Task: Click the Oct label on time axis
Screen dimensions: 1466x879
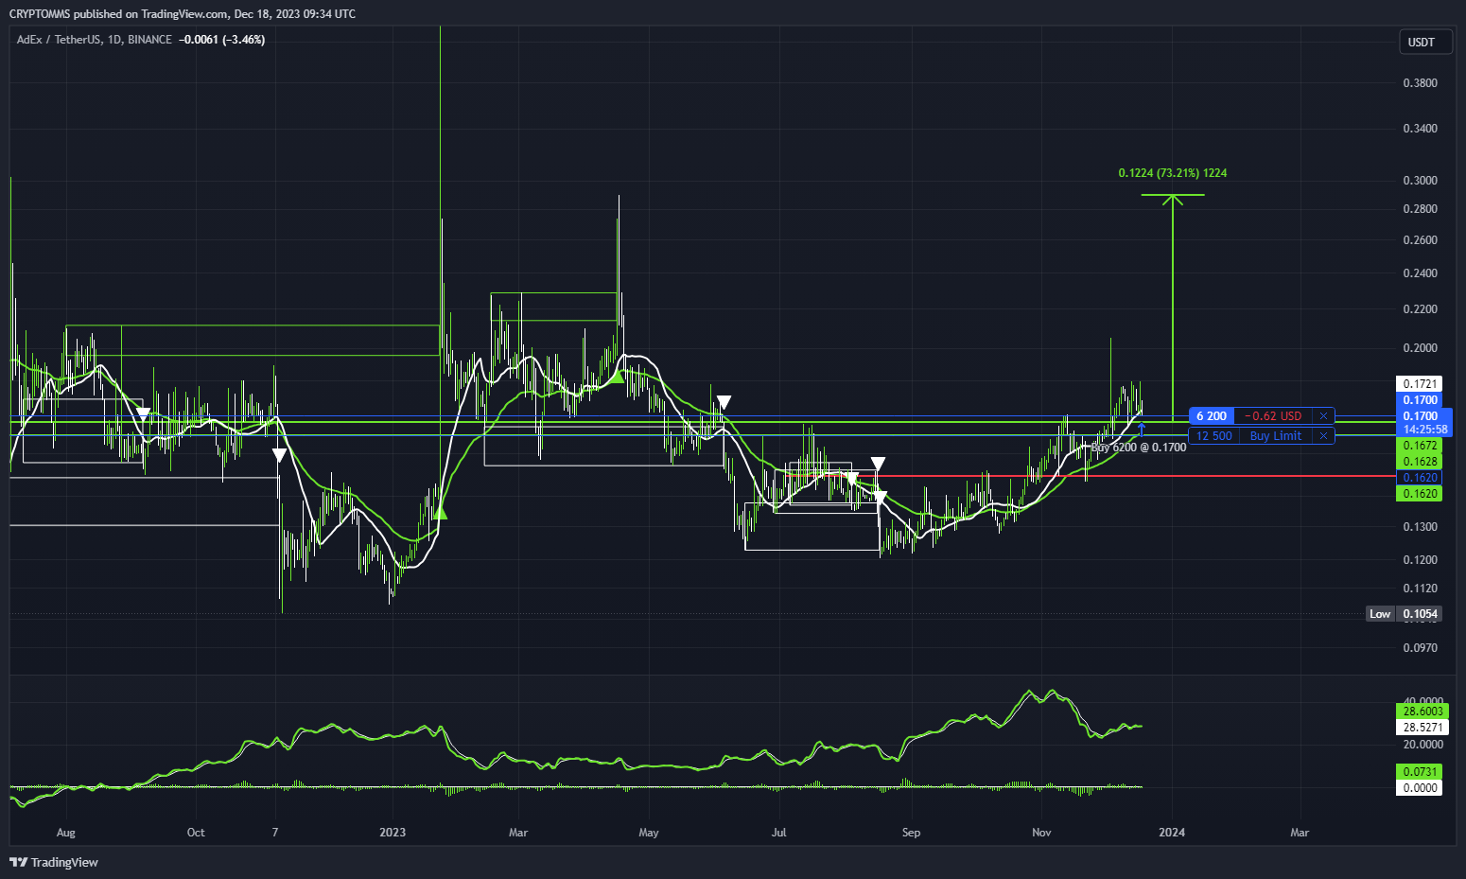Action: point(196,833)
